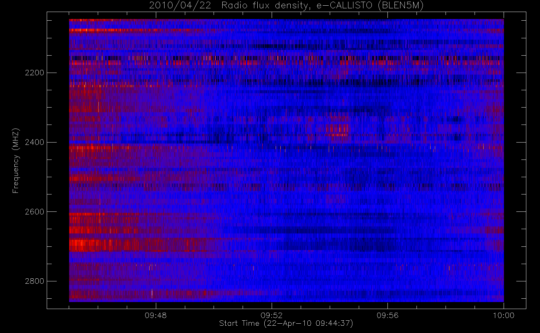Click the bright red-orange burst near 2370 MHz
Viewport: 540px width, 333px height.
[x=338, y=130]
